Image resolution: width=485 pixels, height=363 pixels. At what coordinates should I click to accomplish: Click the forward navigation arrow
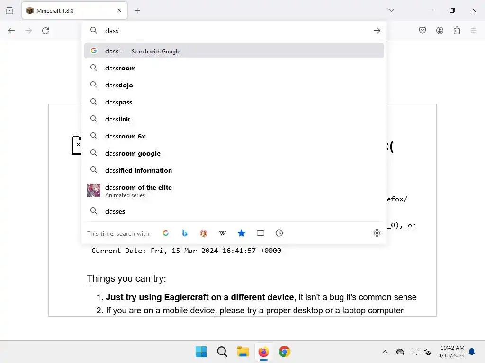[28, 31]
